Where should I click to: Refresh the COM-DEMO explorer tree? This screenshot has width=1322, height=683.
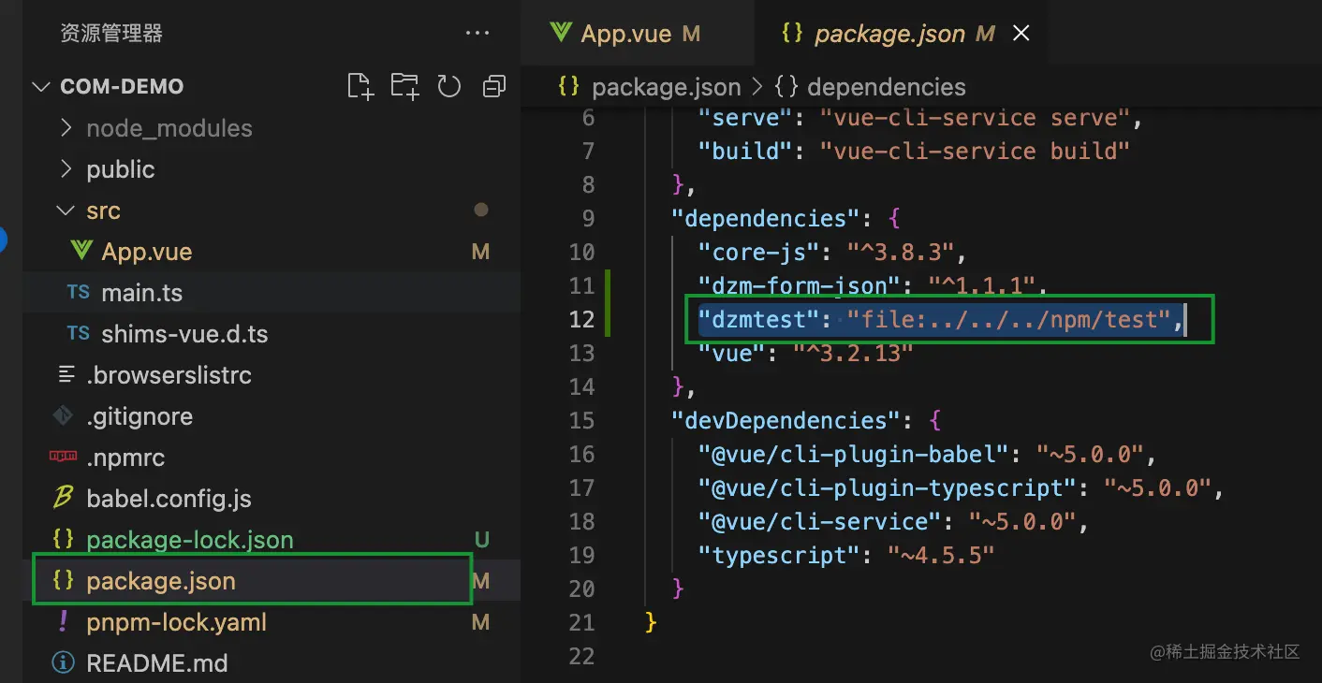tap(449, 86)
